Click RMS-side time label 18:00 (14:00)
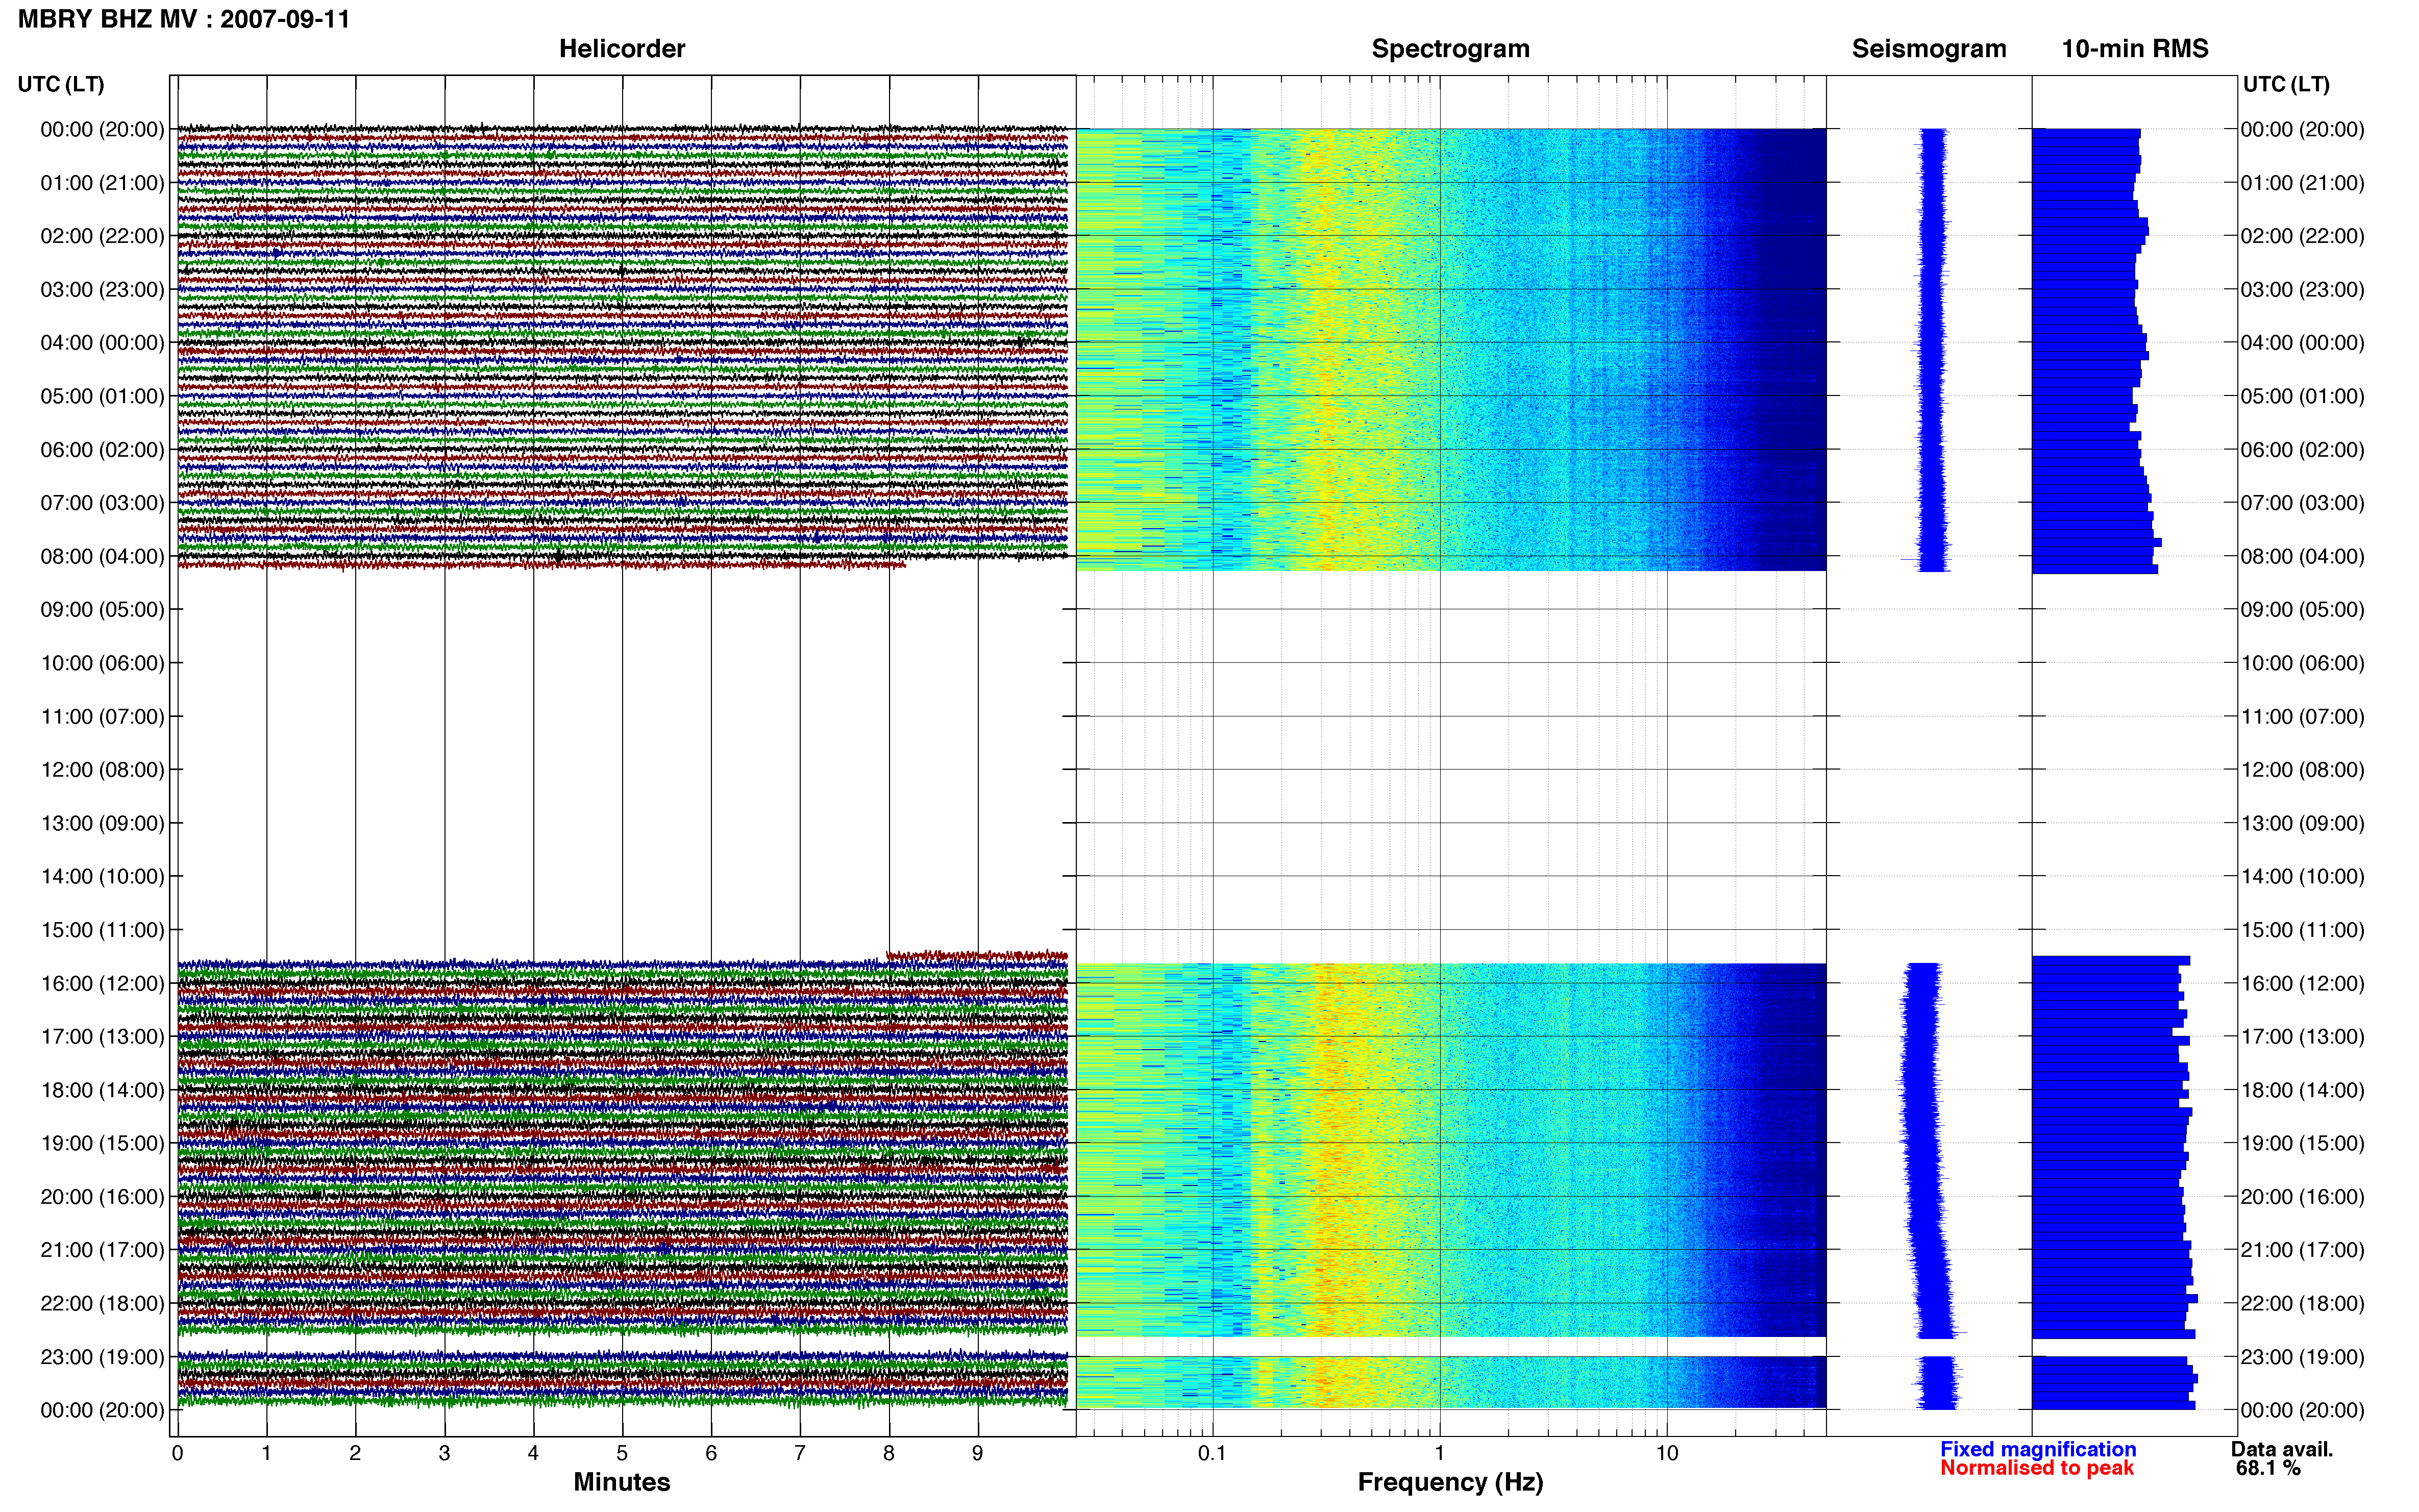2419x1512 pixels. click(x=2303, y=1090)
